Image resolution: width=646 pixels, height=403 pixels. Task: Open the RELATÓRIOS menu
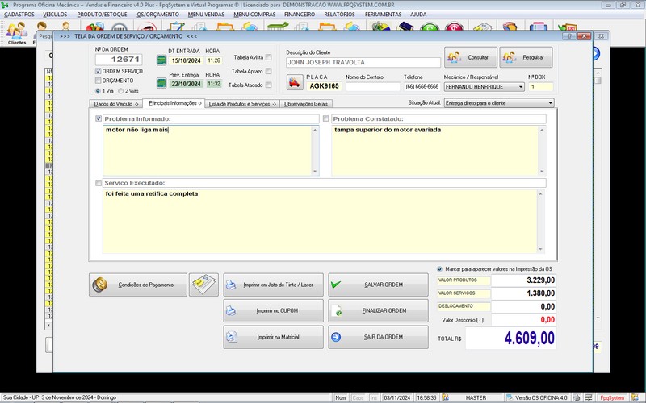click(x=339, y=15)
